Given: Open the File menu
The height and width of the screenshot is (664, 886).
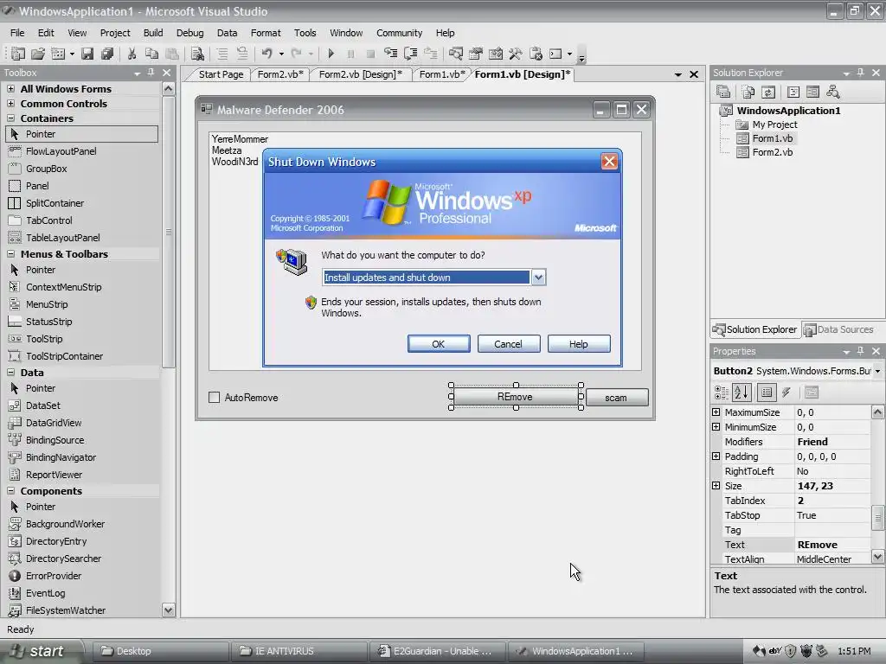Looking at the screenshot, I should tap(17, 33).
